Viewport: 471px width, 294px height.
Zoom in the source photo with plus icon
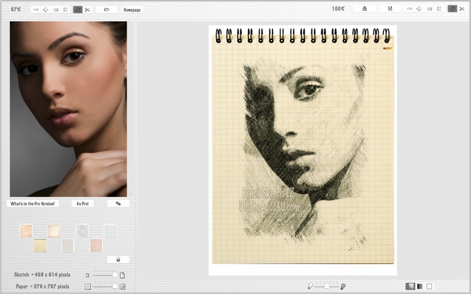point(46,9)
